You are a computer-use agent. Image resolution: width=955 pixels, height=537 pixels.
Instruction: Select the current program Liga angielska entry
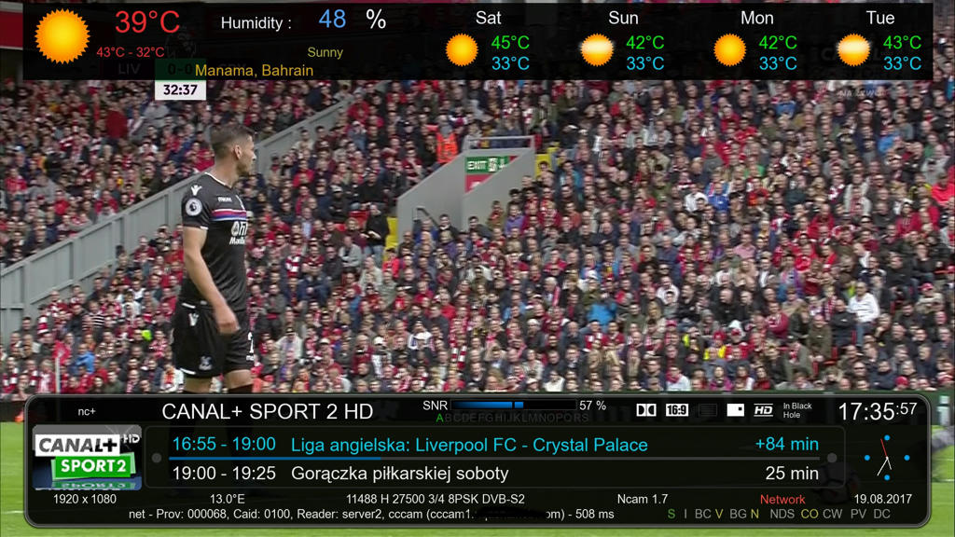[495, 445]
